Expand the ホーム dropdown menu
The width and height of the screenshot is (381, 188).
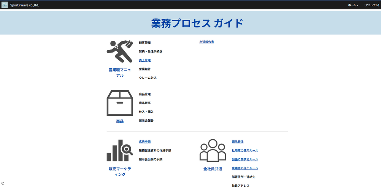(x=353, y=5)
